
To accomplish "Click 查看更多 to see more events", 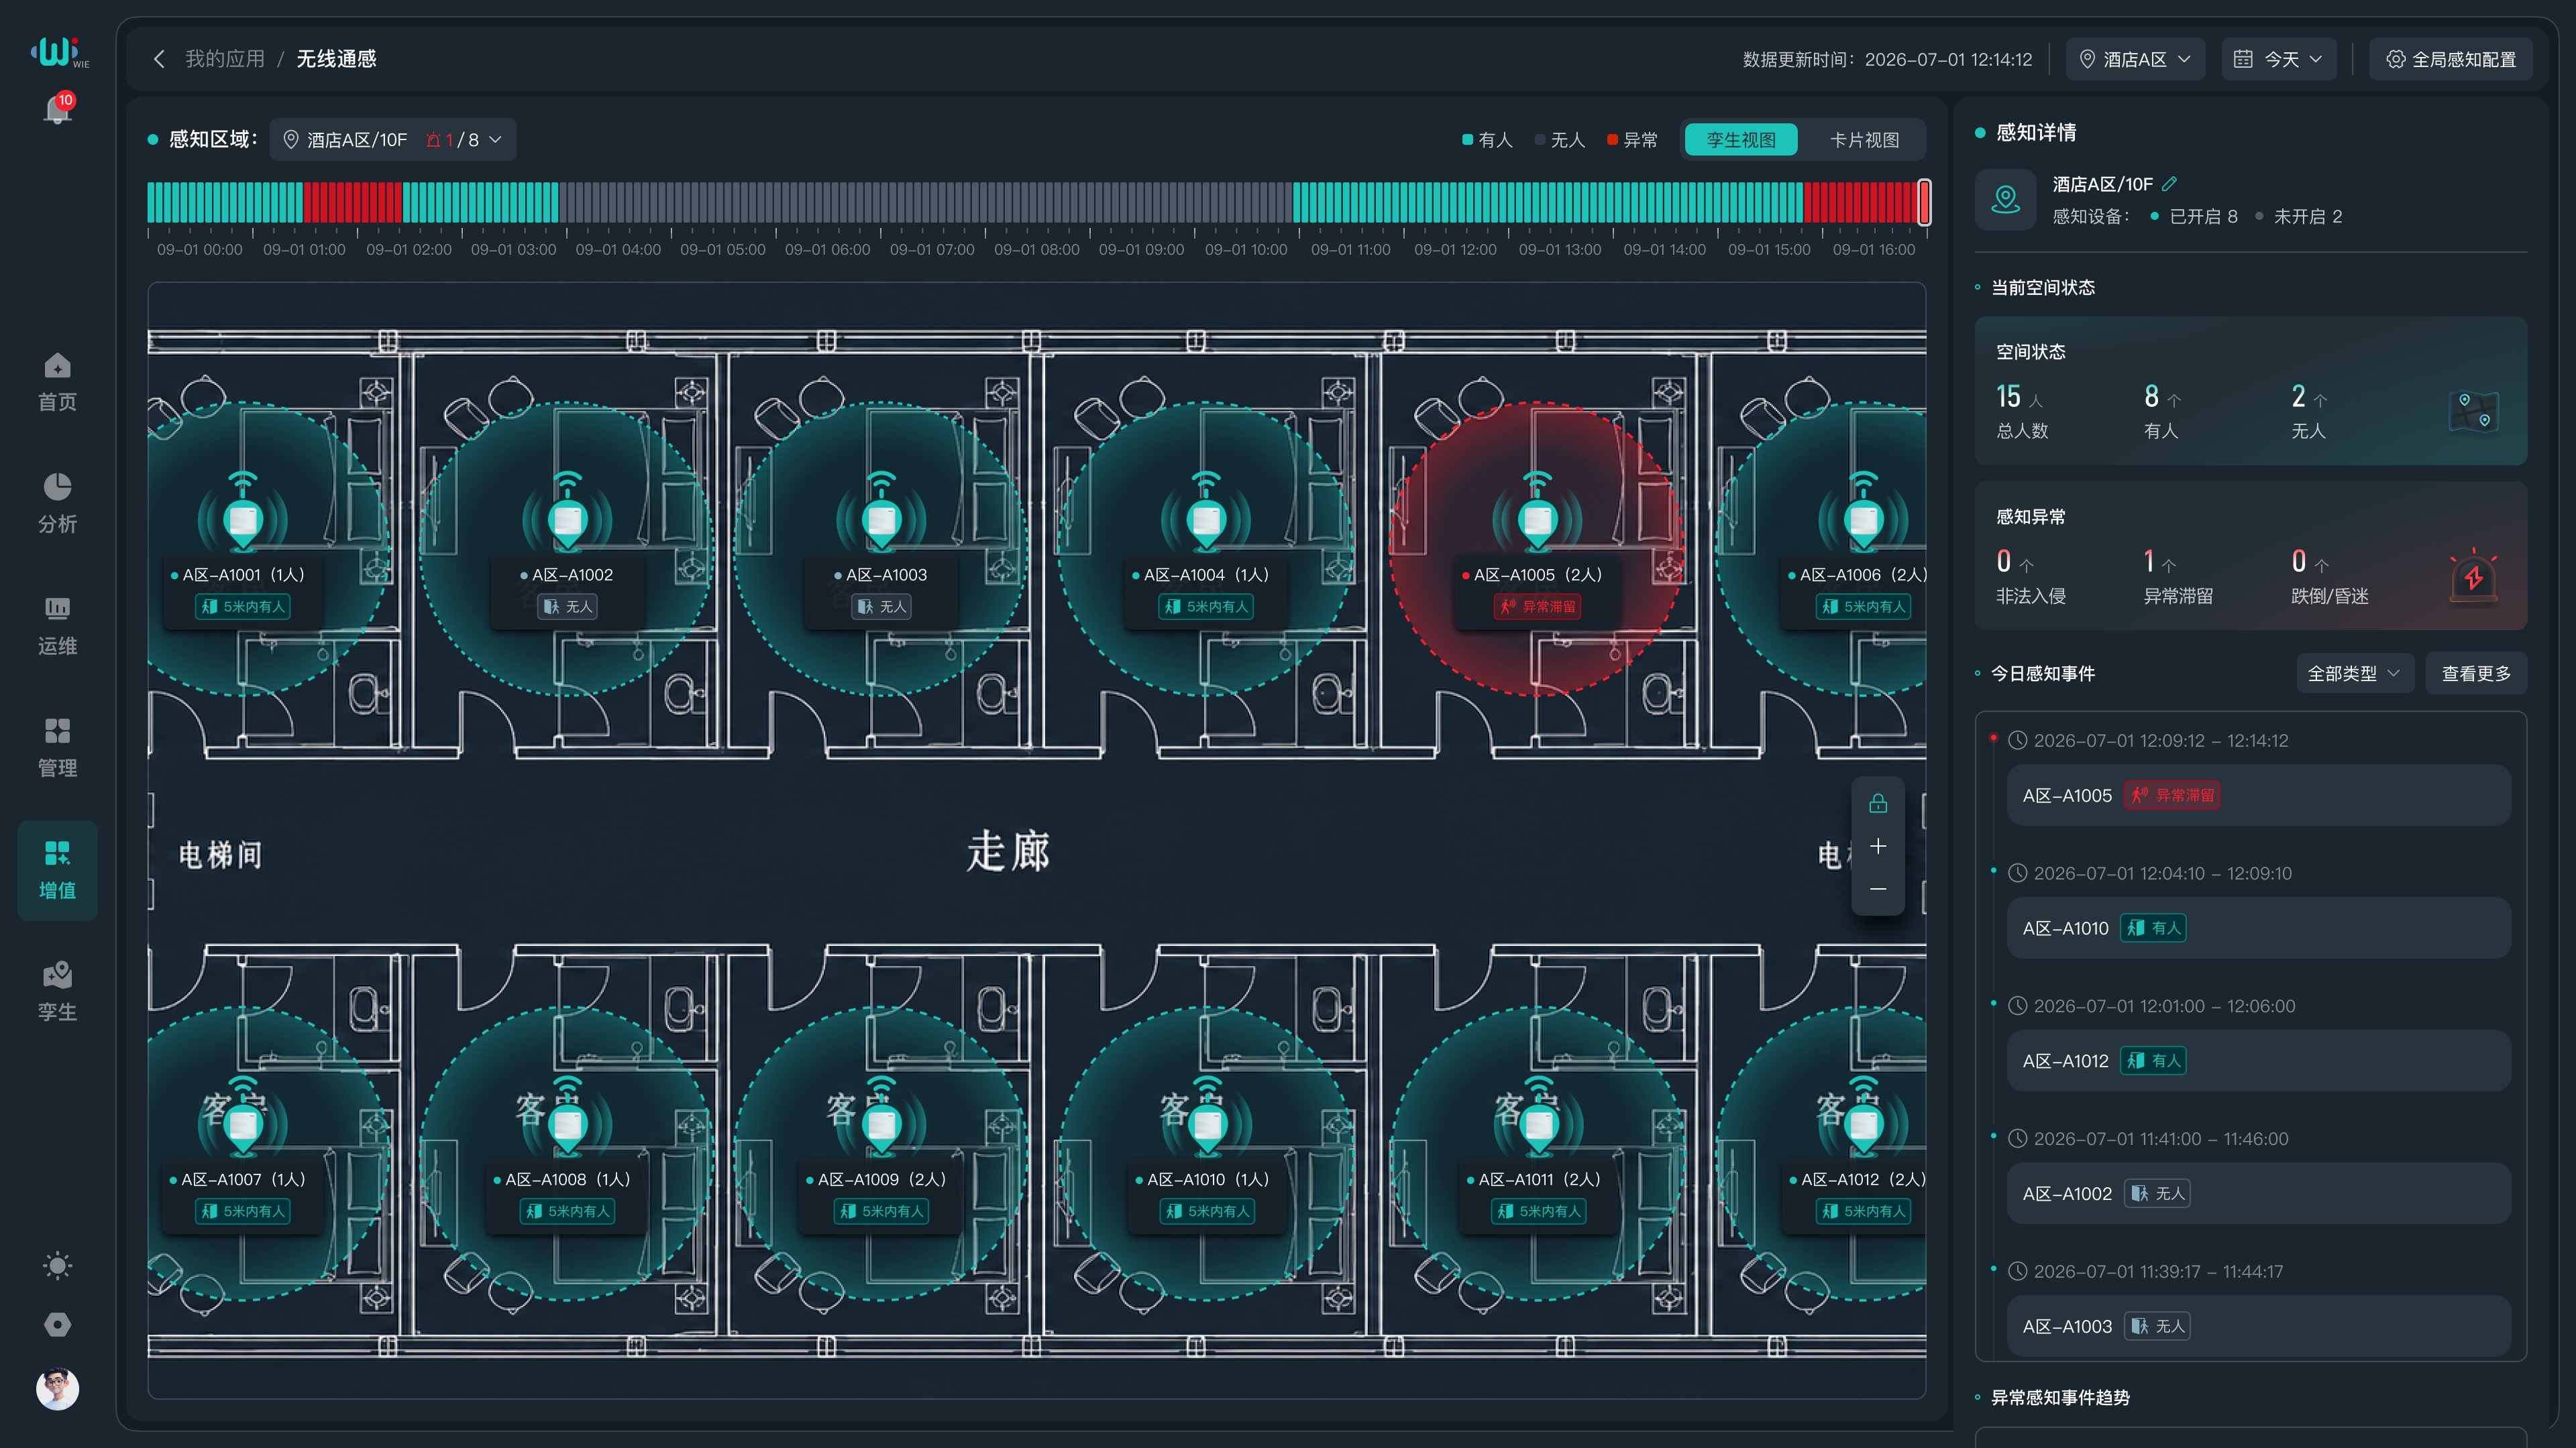I will (x=2476, y=674).
